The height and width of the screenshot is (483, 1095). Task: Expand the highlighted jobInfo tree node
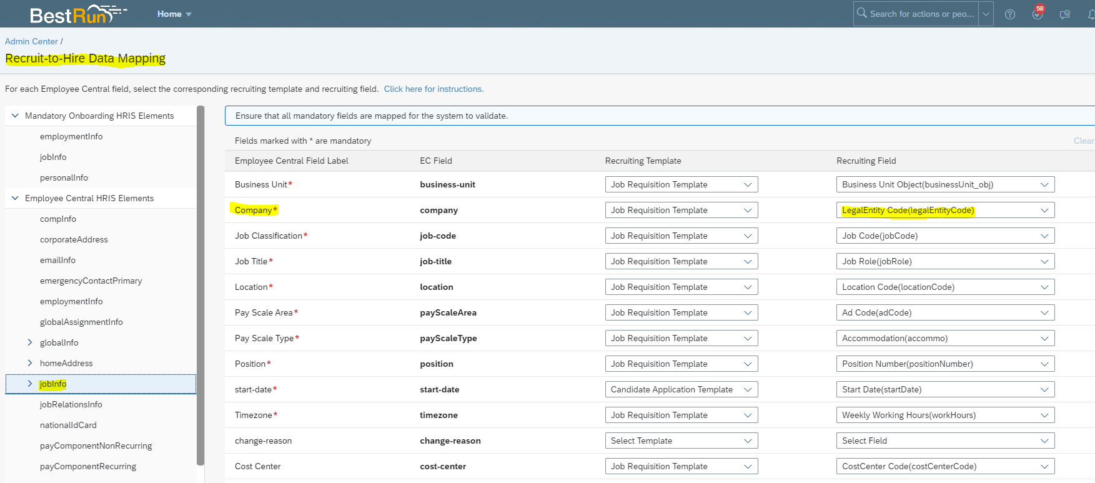pos(30,384)
